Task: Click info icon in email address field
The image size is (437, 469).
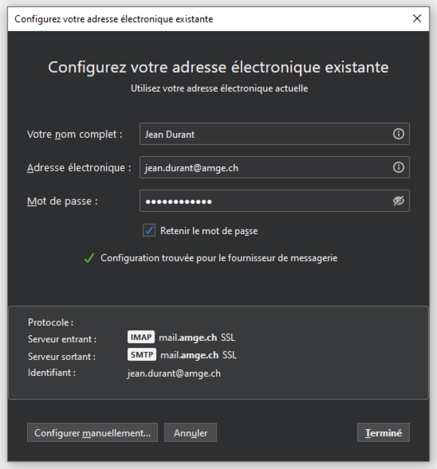Action: (x=398, y=168)
